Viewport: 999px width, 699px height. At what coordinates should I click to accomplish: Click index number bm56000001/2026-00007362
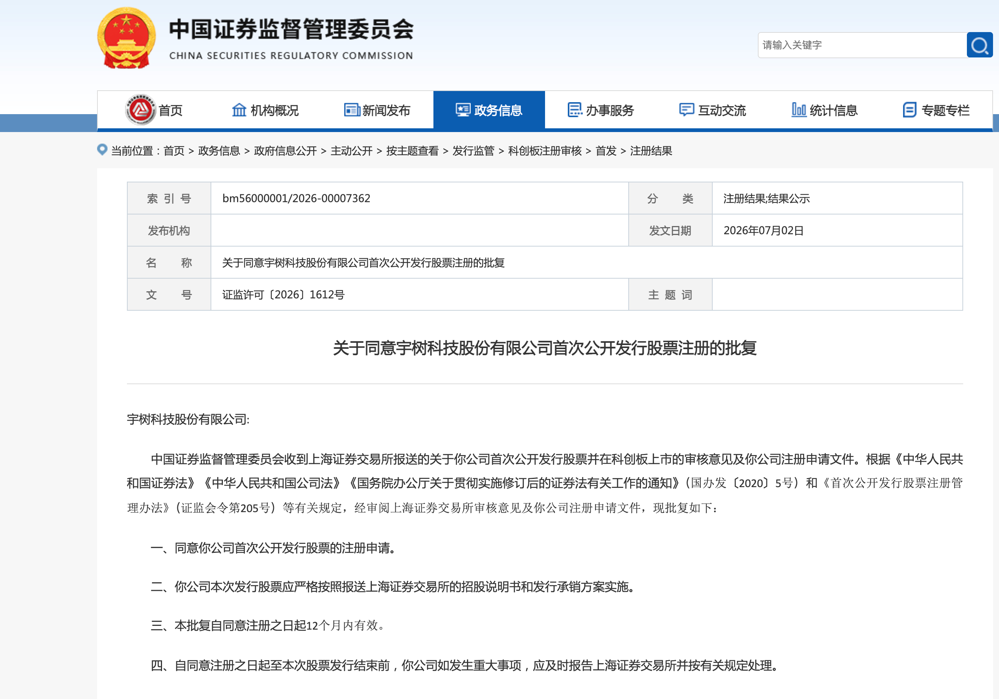tap(296, 198)
